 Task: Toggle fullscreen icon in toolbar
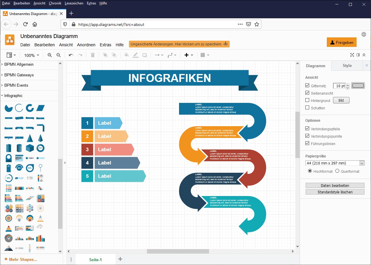pos(352,55)
